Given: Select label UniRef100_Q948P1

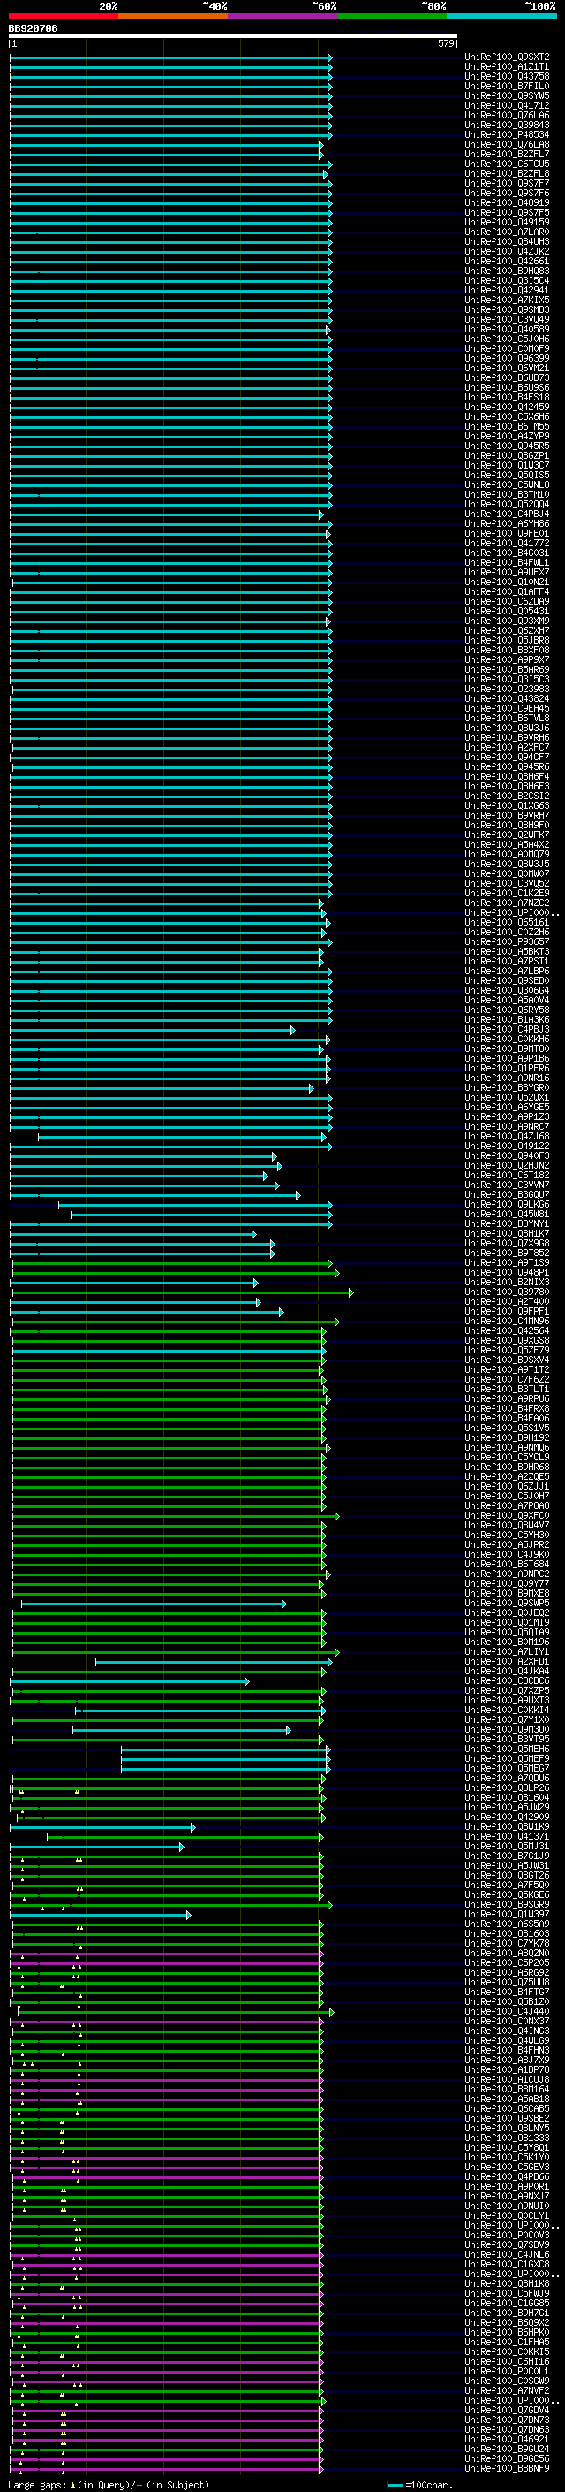Looking at the screenshot, I should pyautogui.click(x=507, y=1272).
